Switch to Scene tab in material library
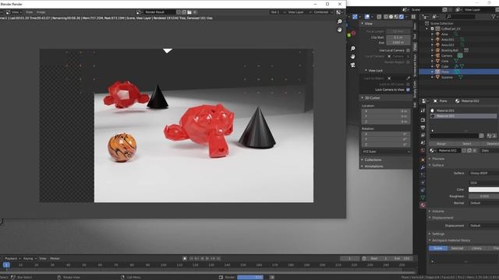 click(438, 248)
